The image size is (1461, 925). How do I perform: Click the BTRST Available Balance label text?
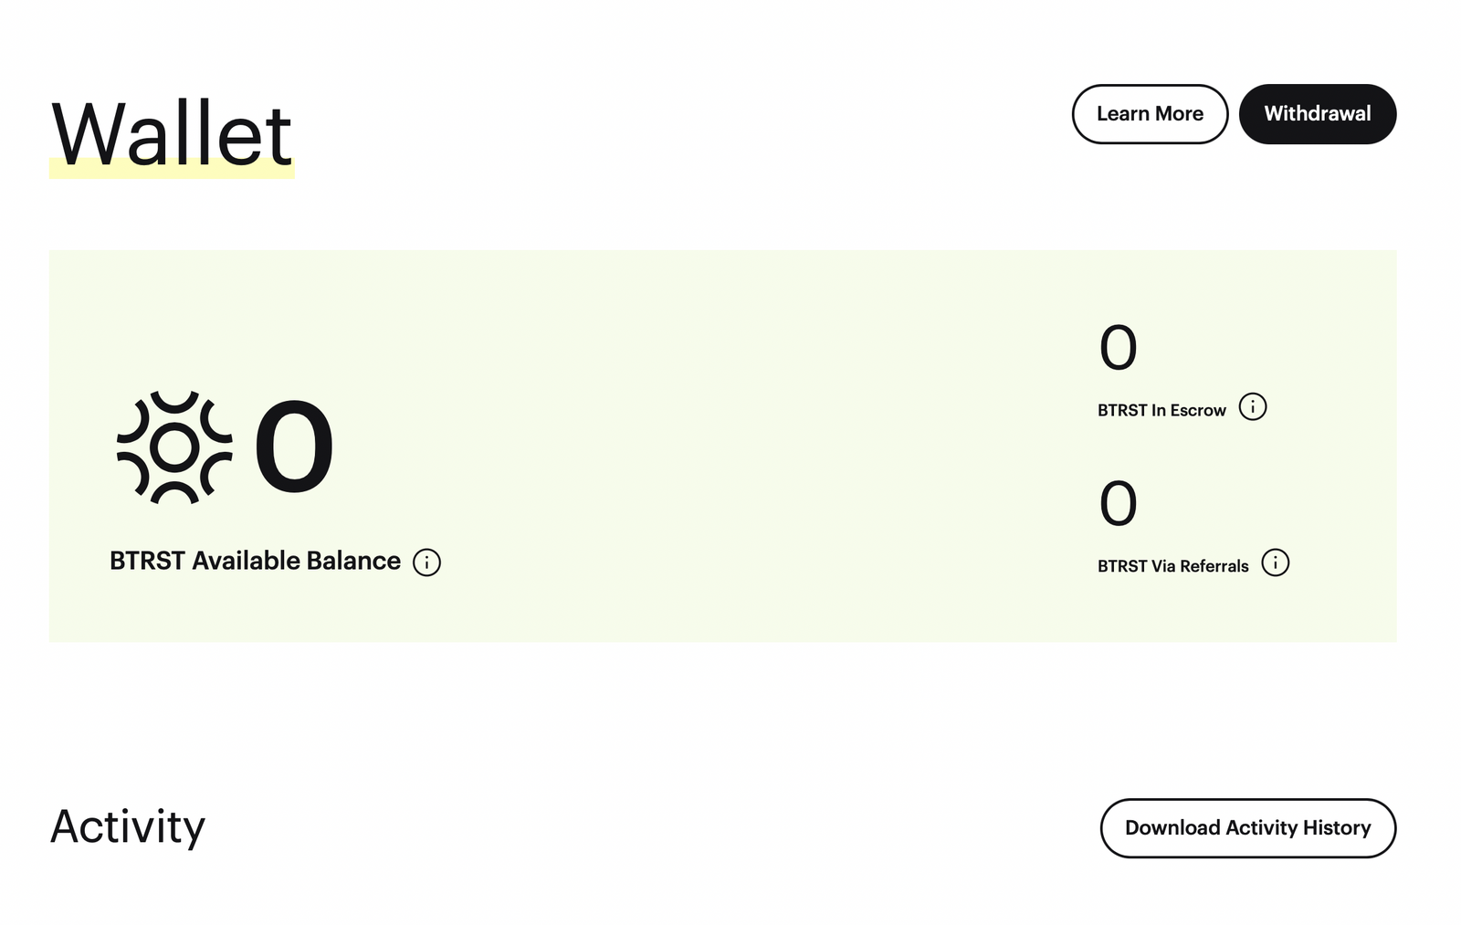click(x=254, y=561)
